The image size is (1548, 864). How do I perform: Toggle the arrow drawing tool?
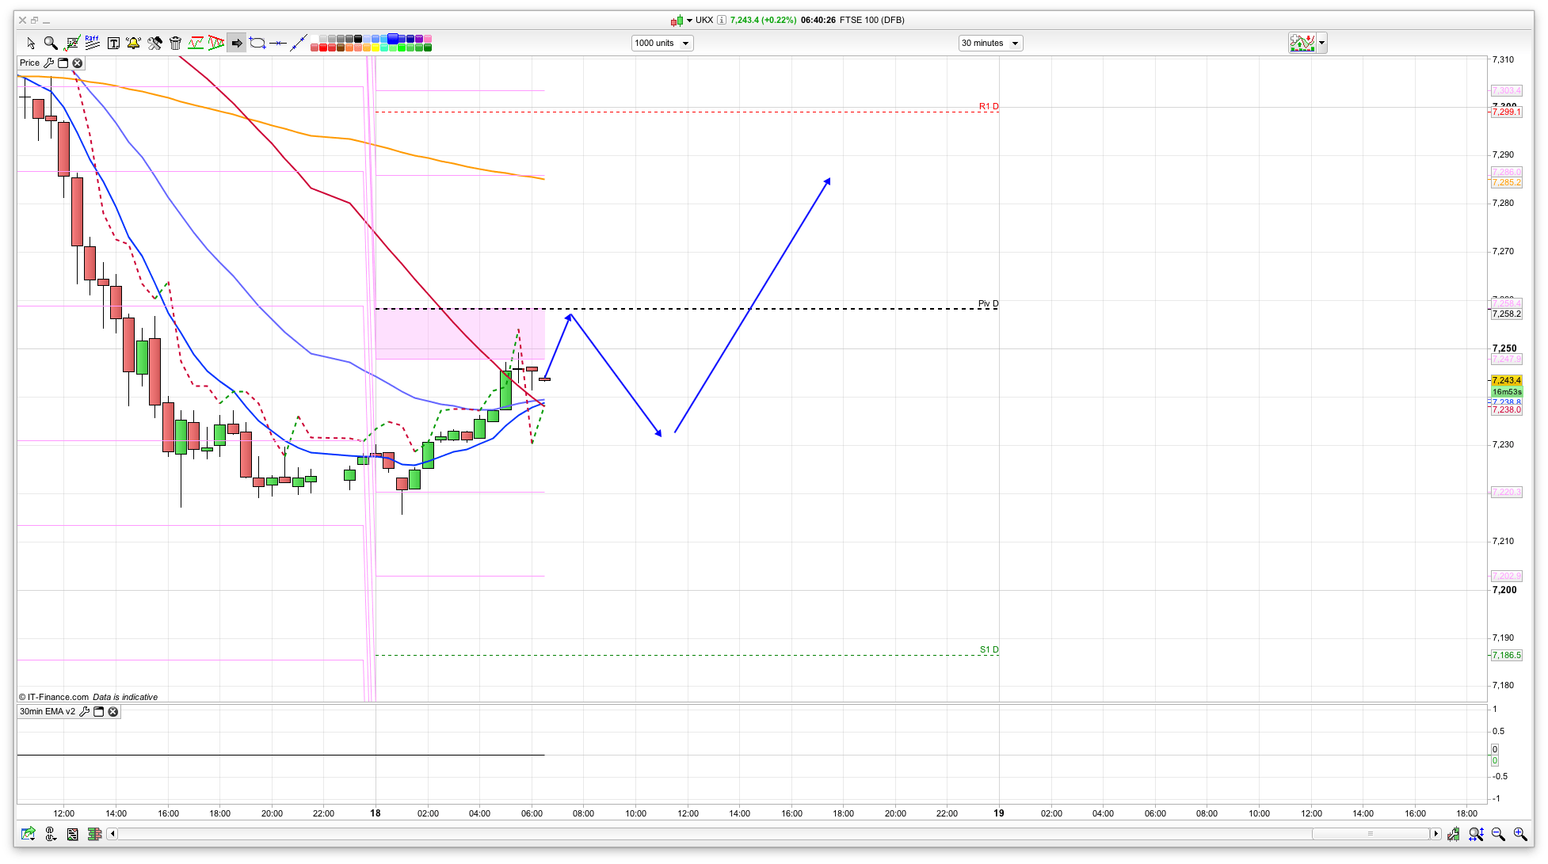click(x=237, y=44)
